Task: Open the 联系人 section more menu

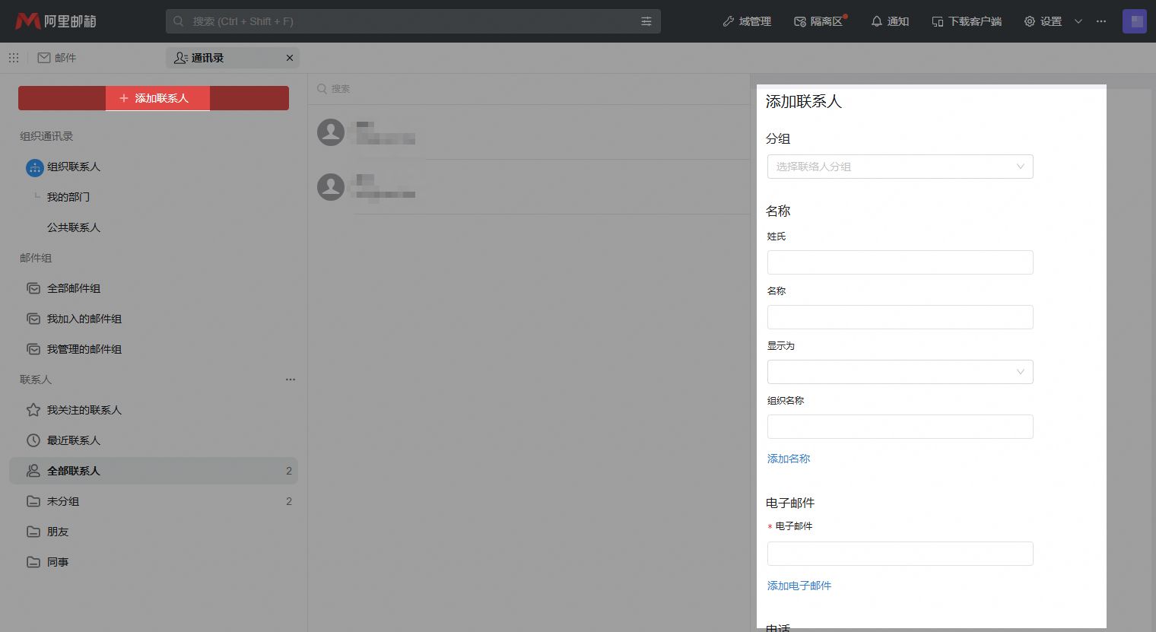Action: tap(290, 380)
